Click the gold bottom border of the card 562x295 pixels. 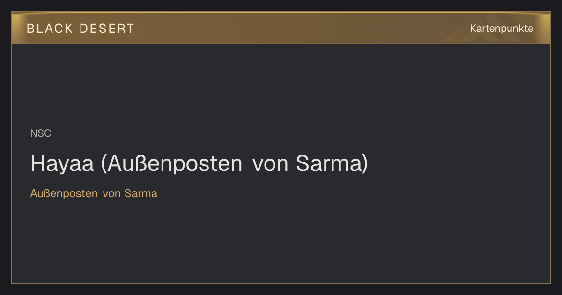281,283
